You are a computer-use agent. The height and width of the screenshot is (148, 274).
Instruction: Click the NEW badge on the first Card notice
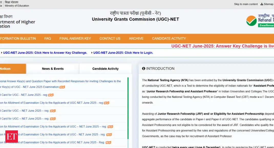click(51, 95)
